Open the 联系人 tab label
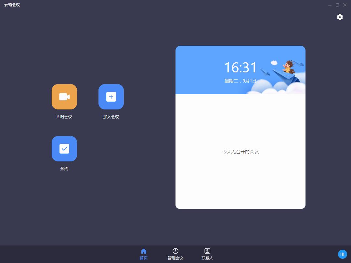 207,258
